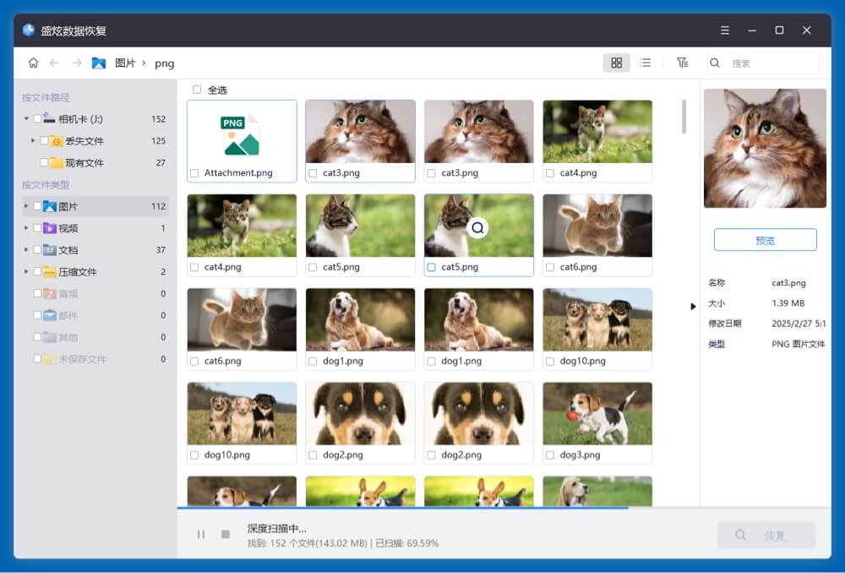Stop the deep scan

(x=226, y=534)
